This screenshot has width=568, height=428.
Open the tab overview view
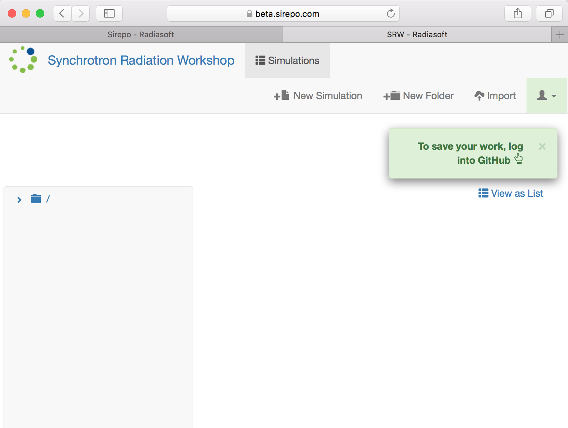[549, 13]
